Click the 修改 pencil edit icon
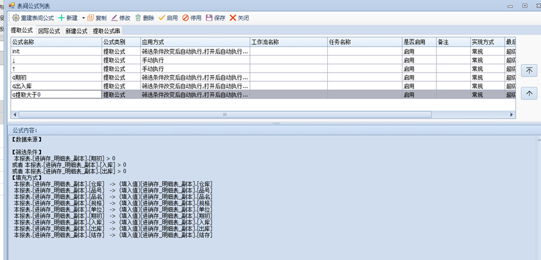The width and height of the screenshot is (541, 260). pyautogui.click(x=114, y=18)
